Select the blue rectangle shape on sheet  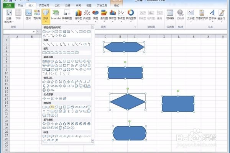125,73
